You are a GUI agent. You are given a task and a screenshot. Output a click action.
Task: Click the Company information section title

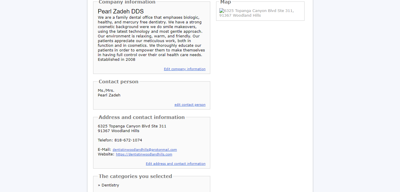[x=127, y=2]
